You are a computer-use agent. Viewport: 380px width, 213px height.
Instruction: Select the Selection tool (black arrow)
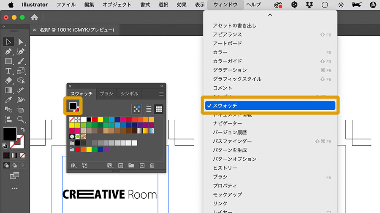tap(8, 42)
